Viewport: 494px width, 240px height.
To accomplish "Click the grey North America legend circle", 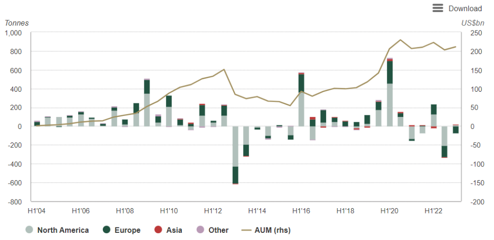I will [30, 230].
